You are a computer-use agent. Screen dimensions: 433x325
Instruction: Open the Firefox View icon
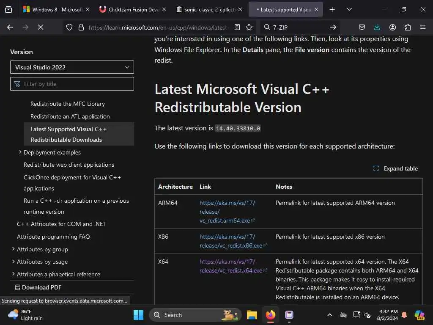tap(8, 9)
